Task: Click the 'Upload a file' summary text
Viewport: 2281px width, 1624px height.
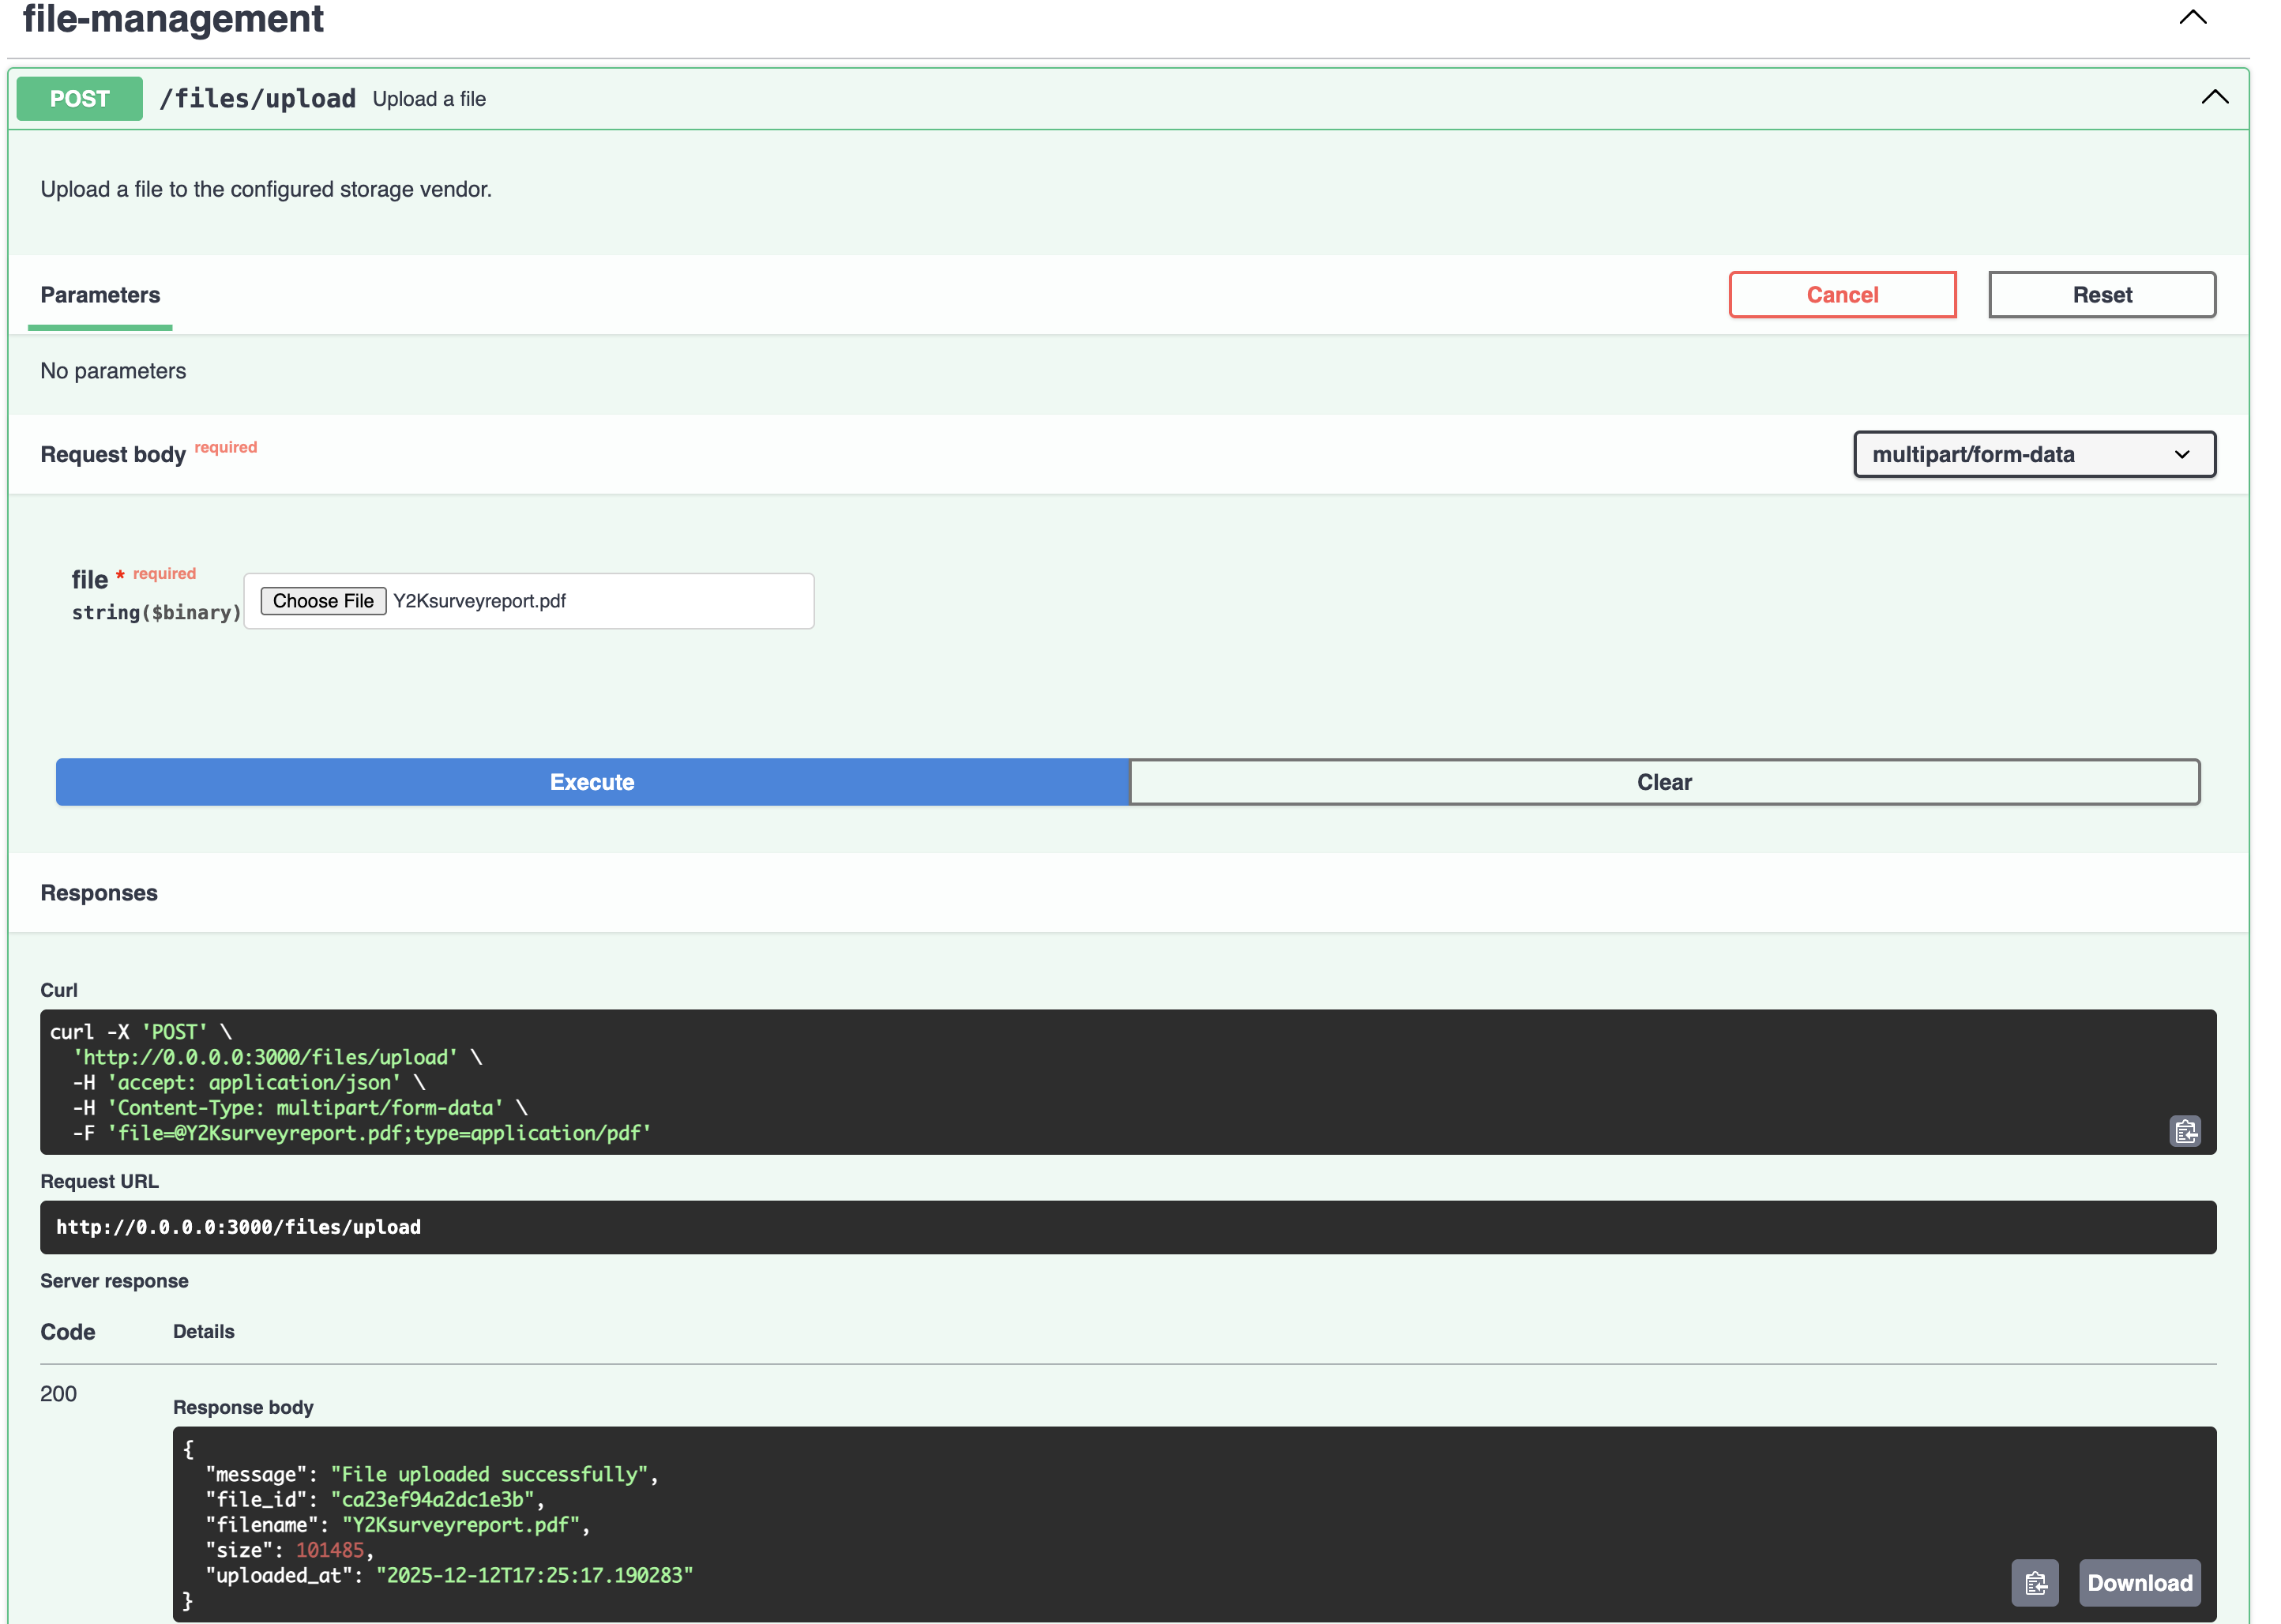Action: (x=429, y=99)
